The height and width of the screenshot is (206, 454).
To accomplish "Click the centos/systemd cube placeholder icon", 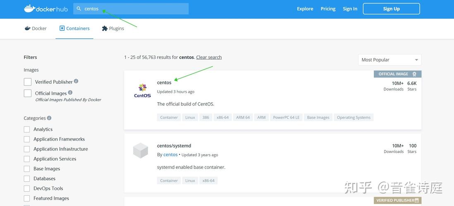I will coord(141,150).
